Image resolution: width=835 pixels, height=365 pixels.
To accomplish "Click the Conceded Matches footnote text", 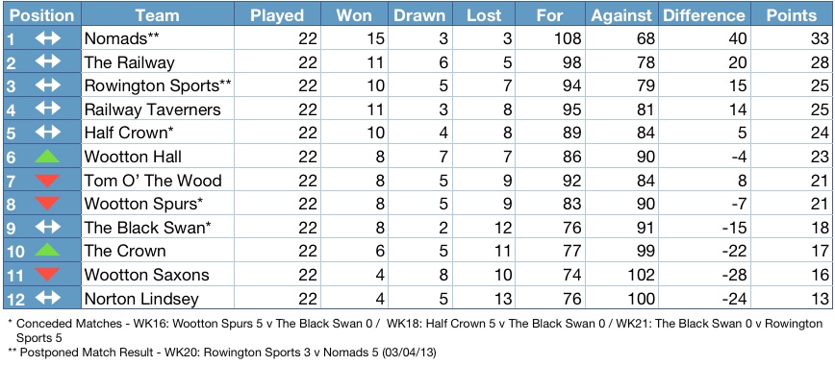I will point(416,330).
